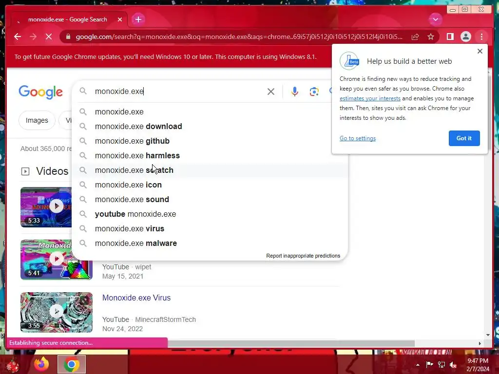Screen dimensions: 499x374
Task: Click inside the Google search box text
Action: pyautogui.click(x=119, y=91)
